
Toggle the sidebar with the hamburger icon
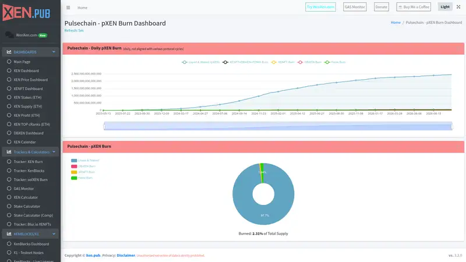click(x=68, y=8)
